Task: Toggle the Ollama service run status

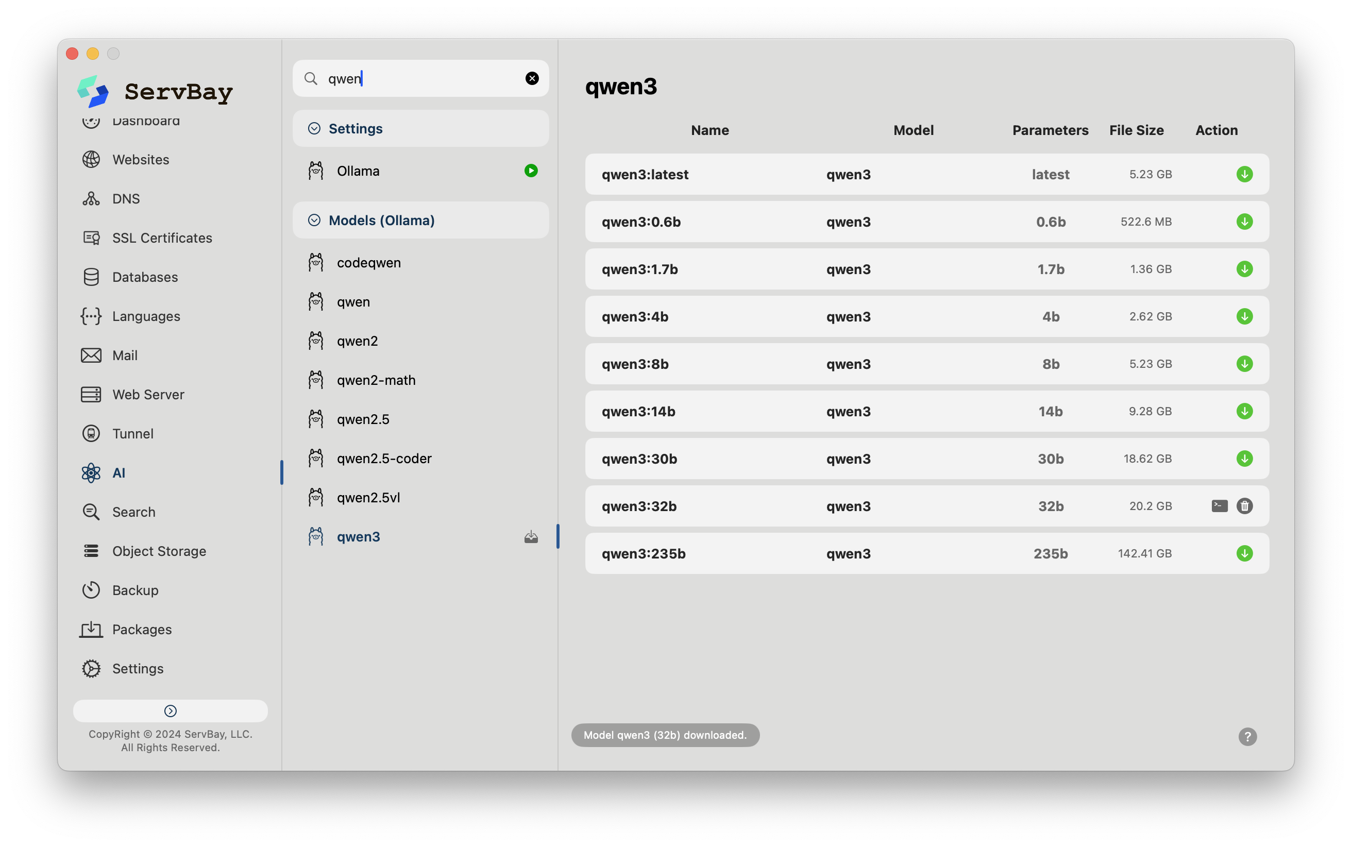Action: [530, 171]
